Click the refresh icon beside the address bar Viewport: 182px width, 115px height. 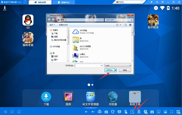(102, 20)
